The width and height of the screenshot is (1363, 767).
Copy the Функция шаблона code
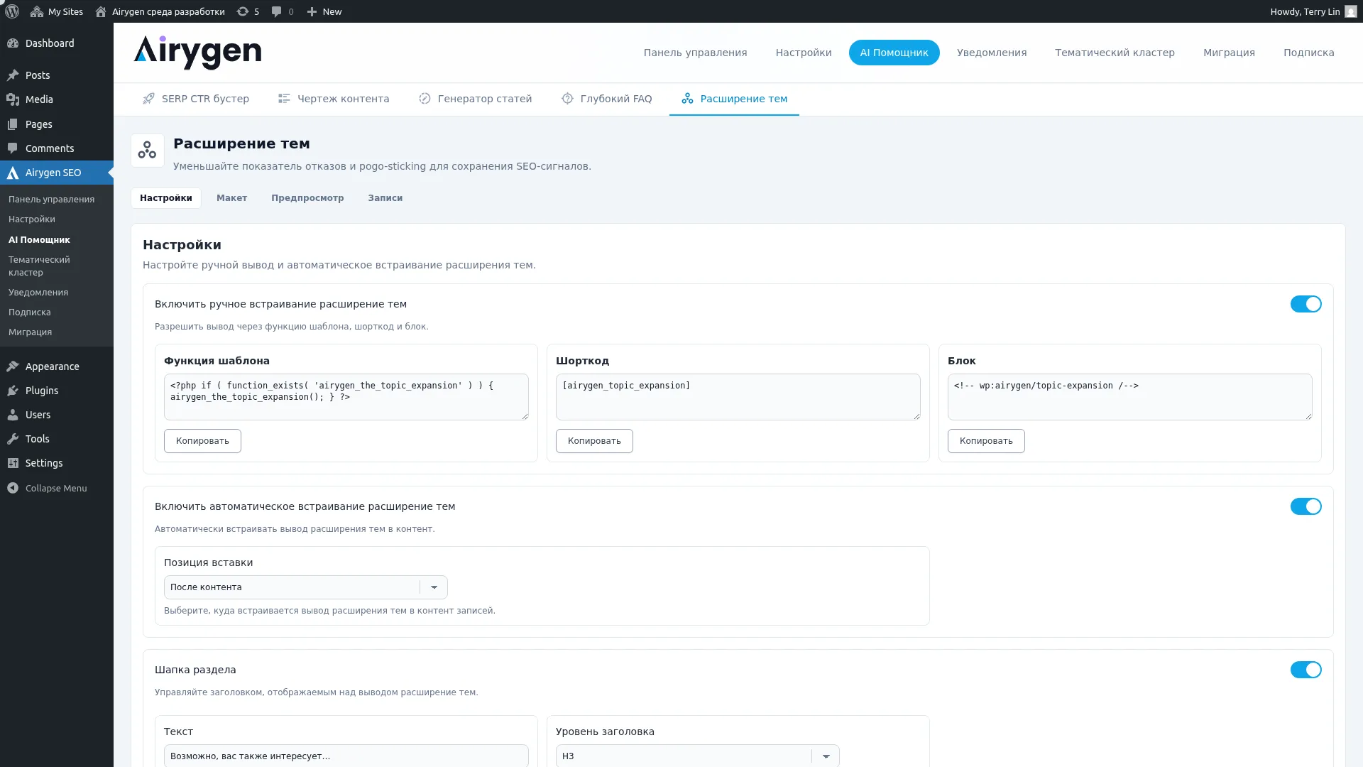(x=202, y=441)
